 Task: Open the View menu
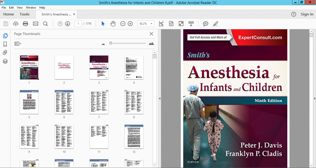pos(19,7)
